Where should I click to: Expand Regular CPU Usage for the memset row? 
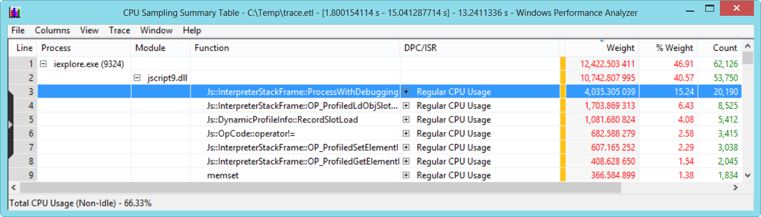pos(406,175)
